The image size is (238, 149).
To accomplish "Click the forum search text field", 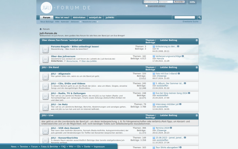I will (x=185, y=17).
